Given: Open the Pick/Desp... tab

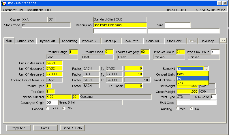Looking at the screenshot, I should click(209, 41).
